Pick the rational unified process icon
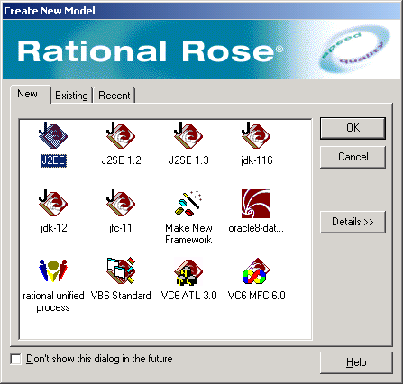This screenshot has width=403, height=384. coord(53,270)
